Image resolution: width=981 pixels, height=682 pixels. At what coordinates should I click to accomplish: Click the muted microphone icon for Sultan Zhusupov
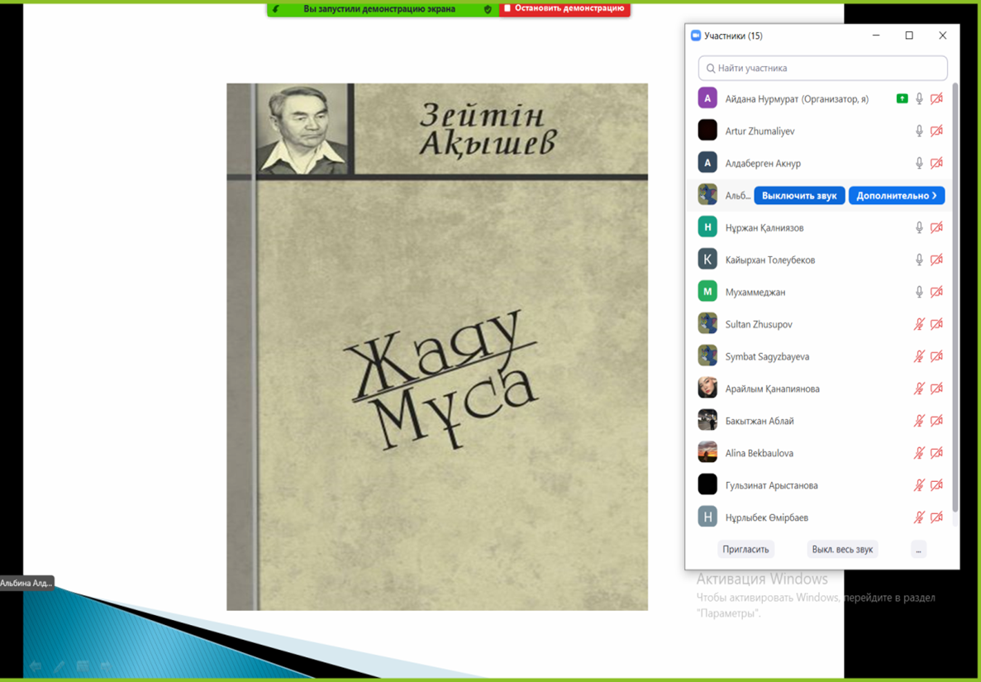tap(918, 324)
